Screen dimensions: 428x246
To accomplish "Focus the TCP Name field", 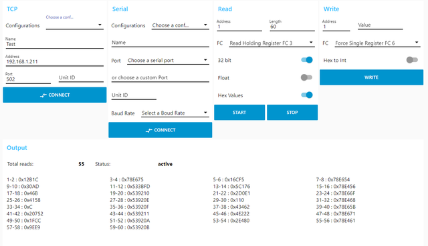I will 55,44.
